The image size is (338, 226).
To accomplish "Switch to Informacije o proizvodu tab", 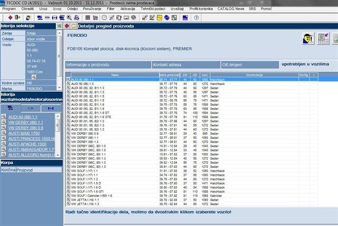I will pyautogui.click(x=108, y=65).
